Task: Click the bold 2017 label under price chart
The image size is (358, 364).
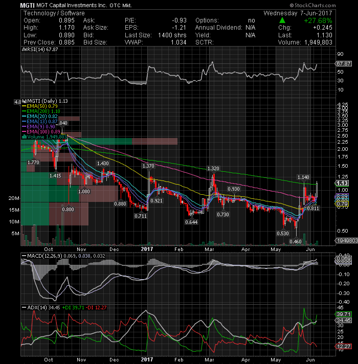Action: pyautogui.click(x=147, y=249)
